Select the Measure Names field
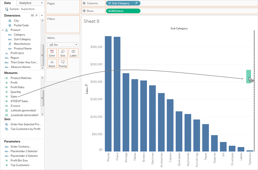This screenshot has height=170, width=258. tap(21, 67)
